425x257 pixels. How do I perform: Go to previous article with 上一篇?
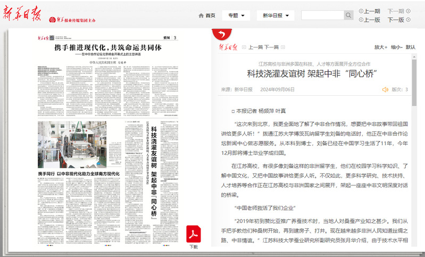255,47
